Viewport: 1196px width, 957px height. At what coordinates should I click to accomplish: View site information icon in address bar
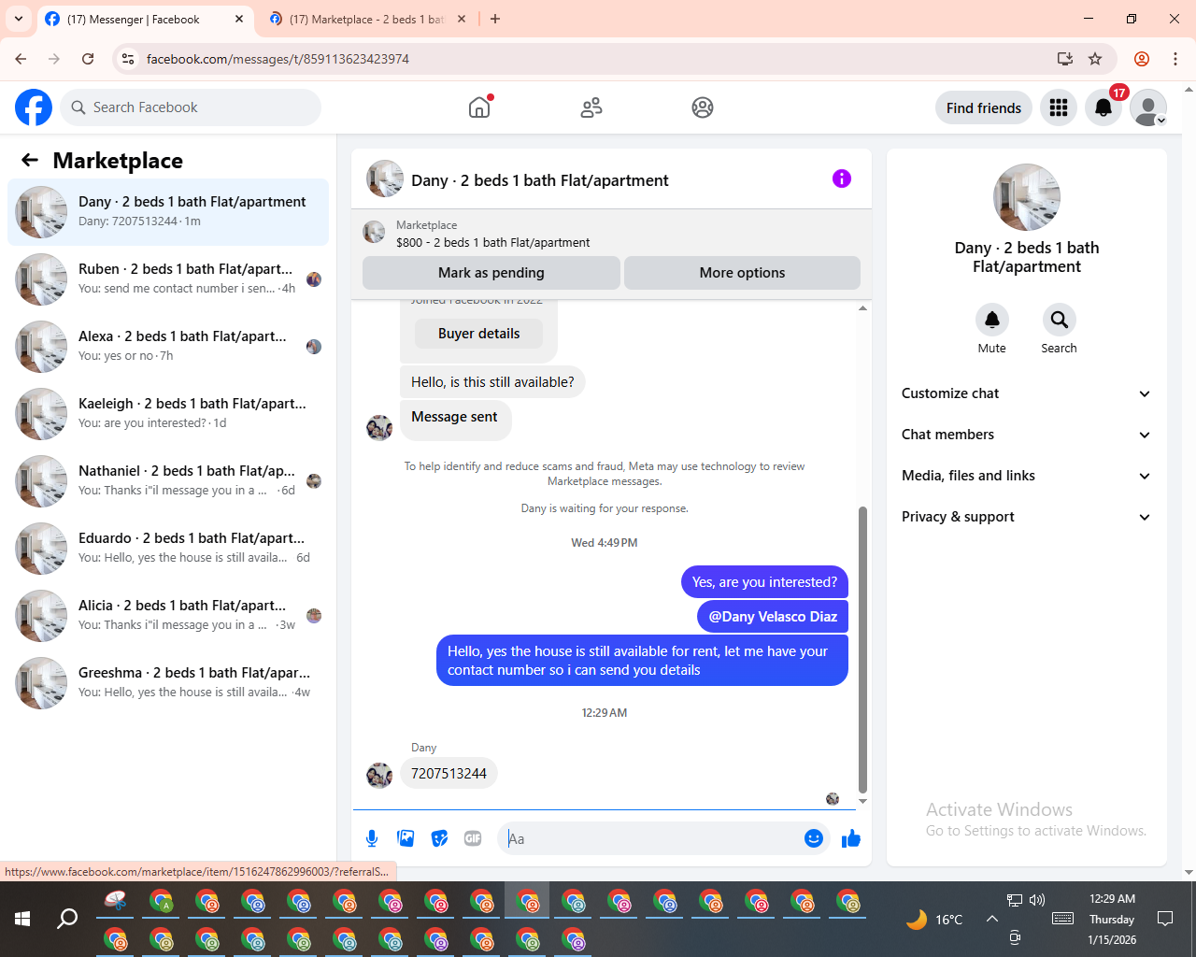[x=128, y=59]
